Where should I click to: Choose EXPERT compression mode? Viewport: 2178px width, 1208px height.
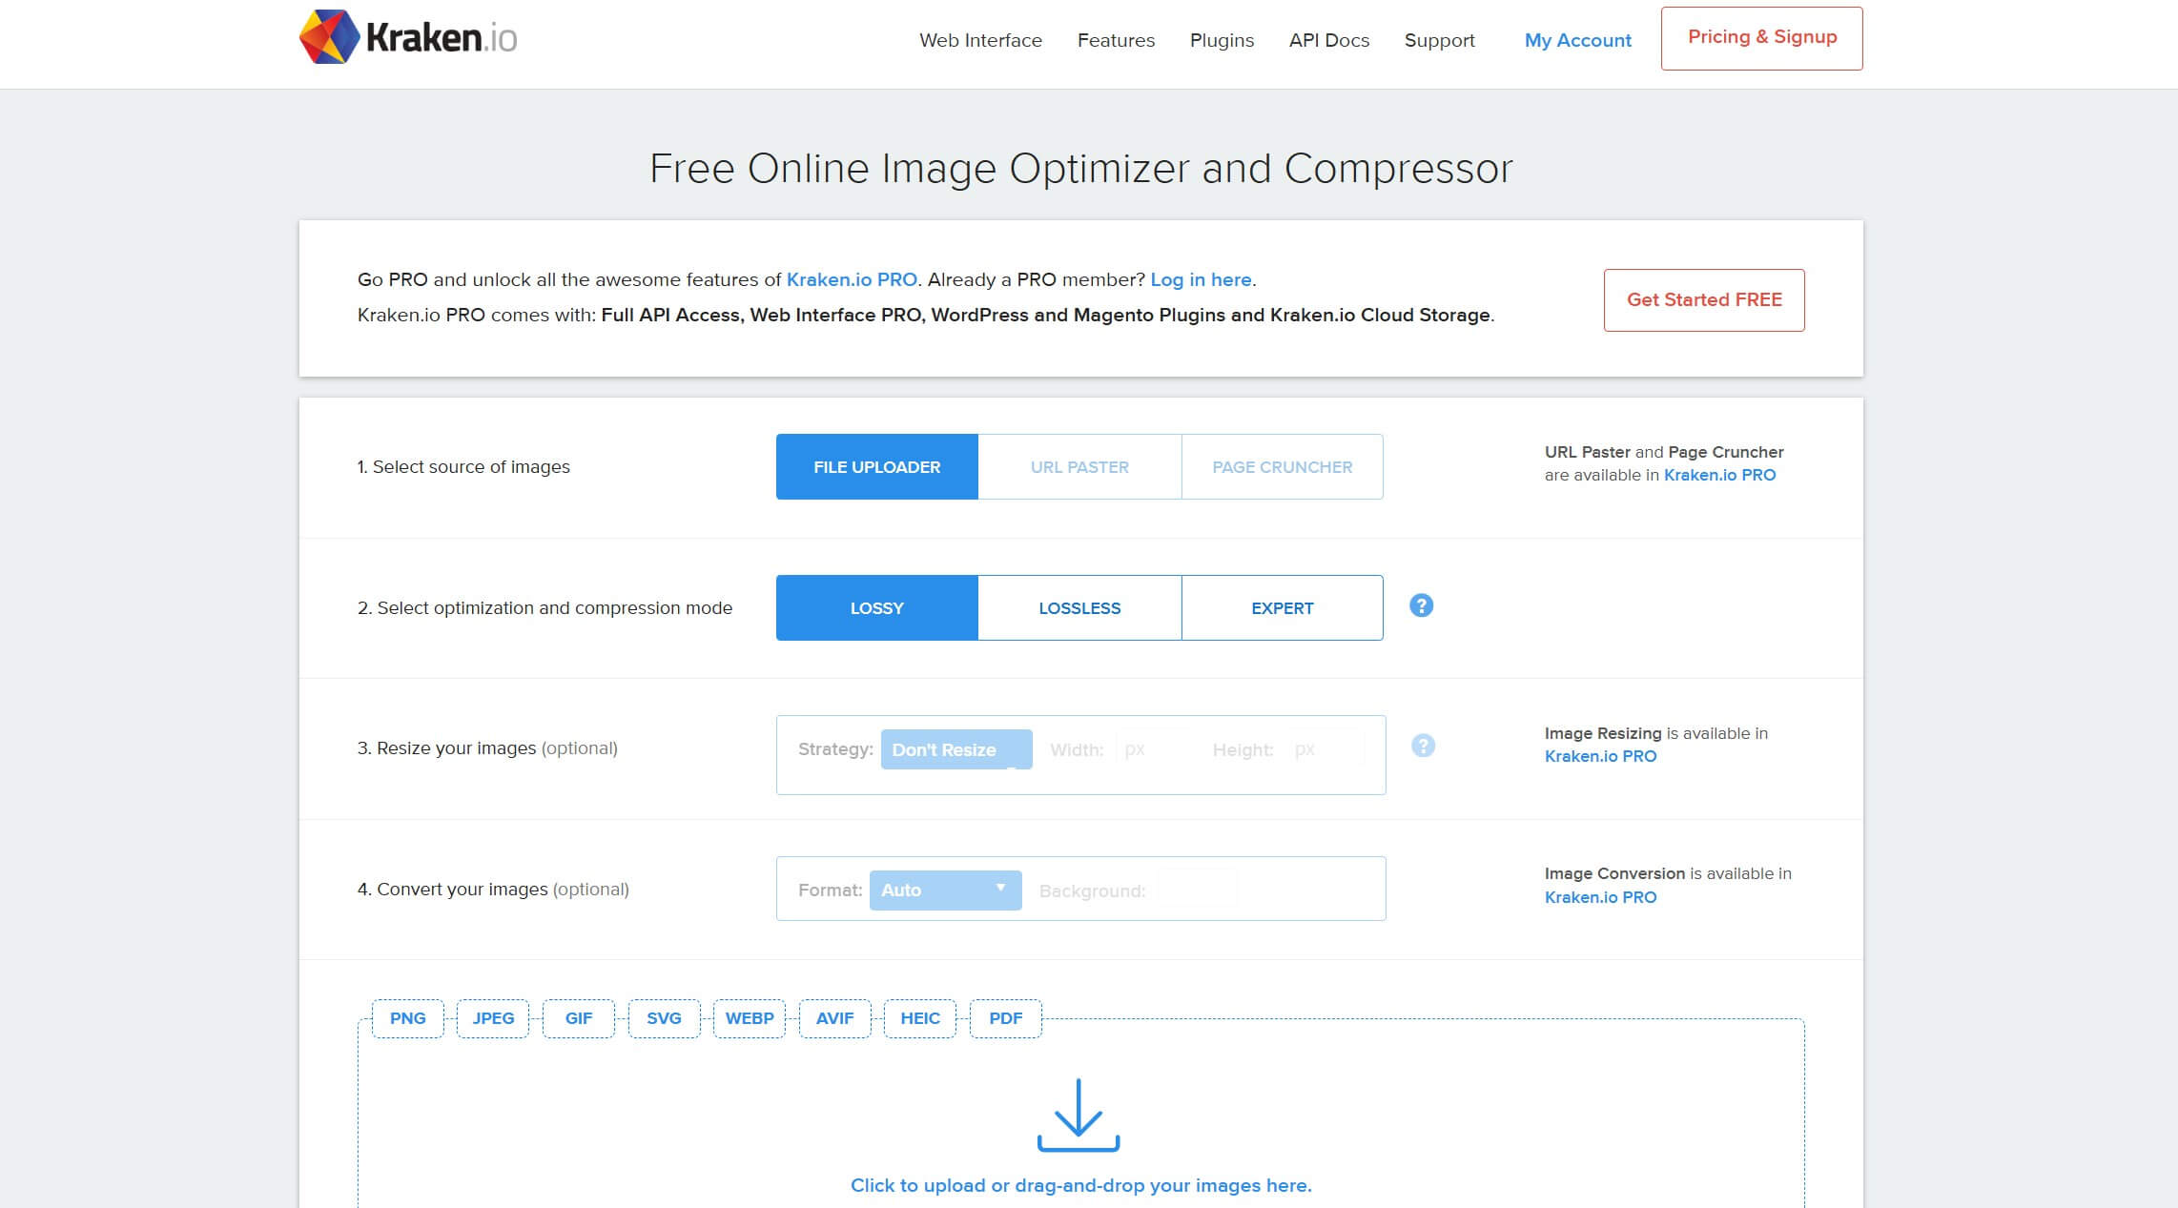point(1283,608)
